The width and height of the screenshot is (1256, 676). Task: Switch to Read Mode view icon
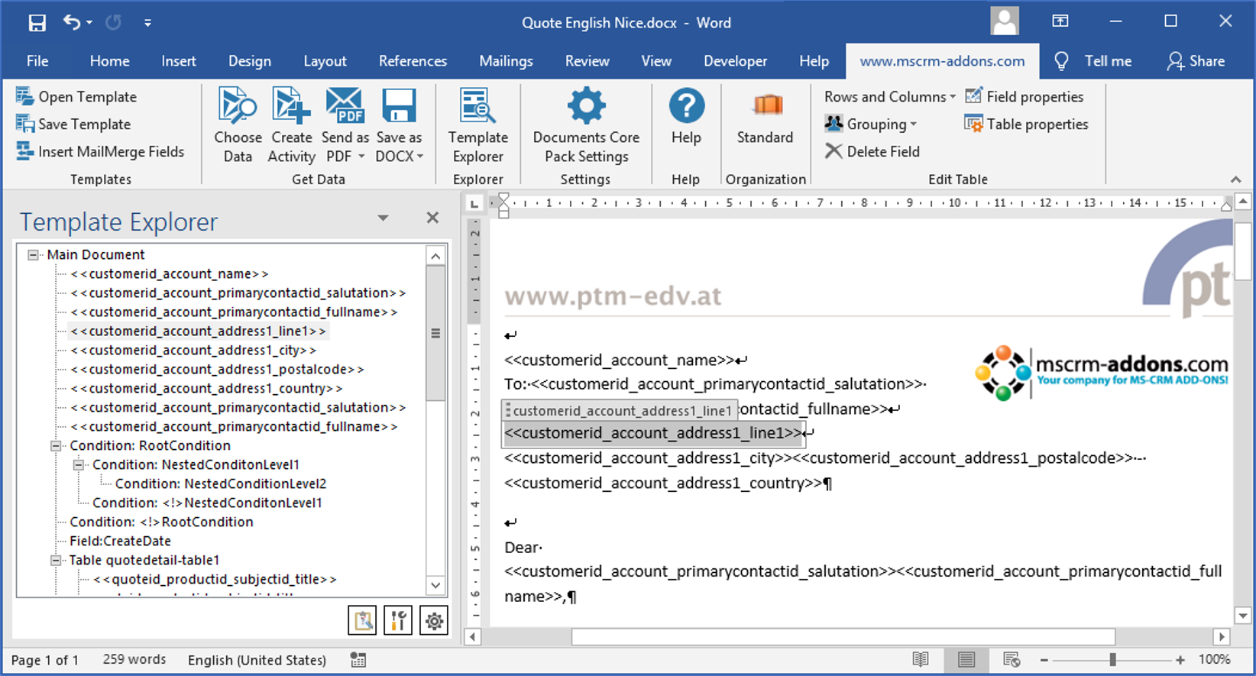921,660
